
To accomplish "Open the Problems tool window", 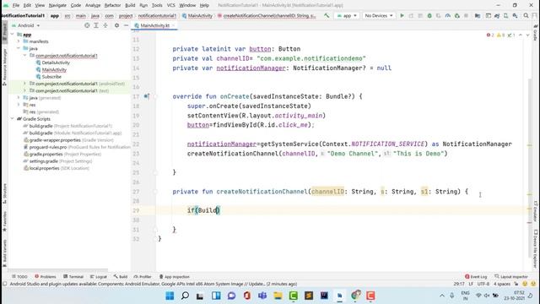I will [x=46, y=276].
